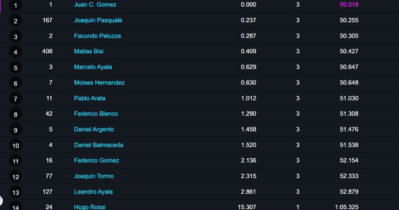Click position 1 circle badge

click(16, 5)
